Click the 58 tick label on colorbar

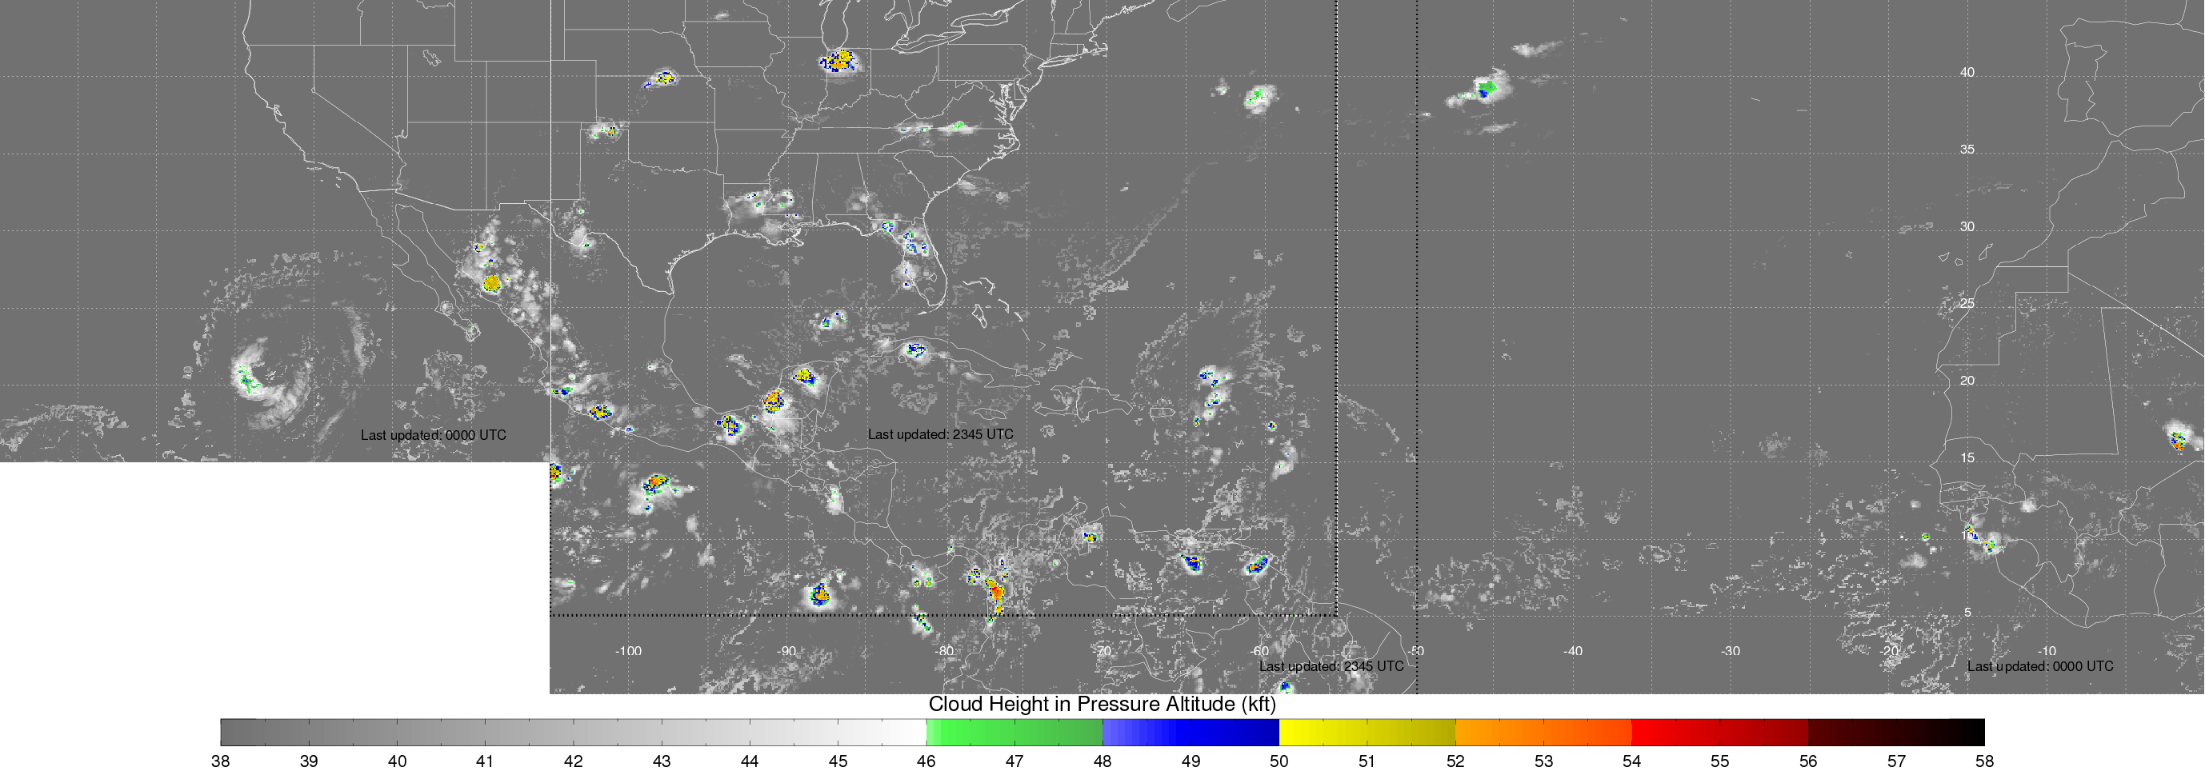1984,761
